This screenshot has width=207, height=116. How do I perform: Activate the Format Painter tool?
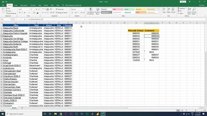pos(11,14)
